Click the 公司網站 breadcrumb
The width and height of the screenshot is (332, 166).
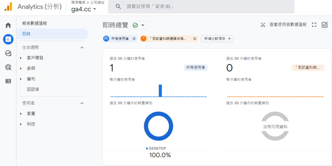click(97, 3)
